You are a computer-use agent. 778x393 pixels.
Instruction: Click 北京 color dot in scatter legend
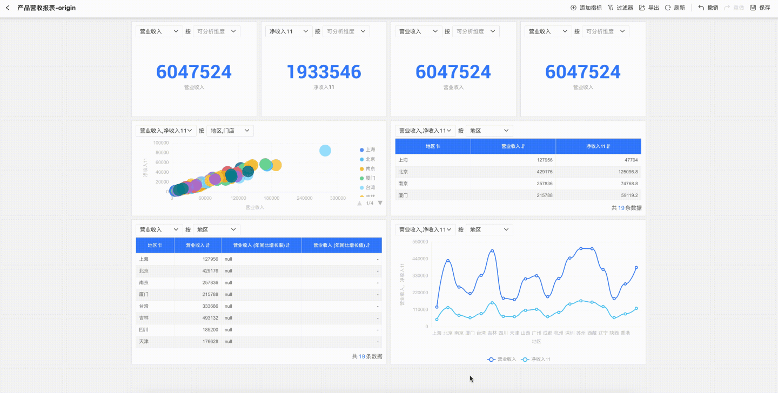pyautogui.click(x=361, y=159)
